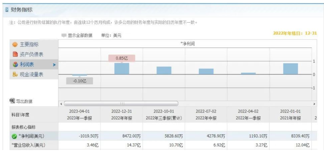Click the 0.85亿 data label
The height and width of the screenshot is (152, 324).
(122, 58)
